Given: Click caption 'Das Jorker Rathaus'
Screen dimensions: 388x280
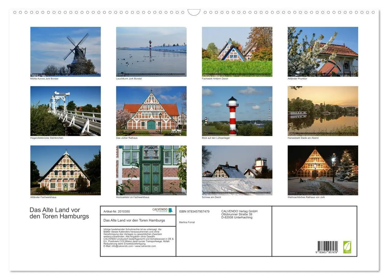Looking at the screenshot, I should click(x=127, y=138).
